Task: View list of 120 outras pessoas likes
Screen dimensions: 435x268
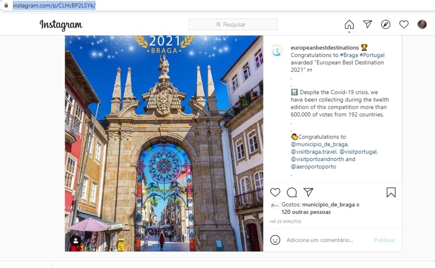Action: [306, 212]
